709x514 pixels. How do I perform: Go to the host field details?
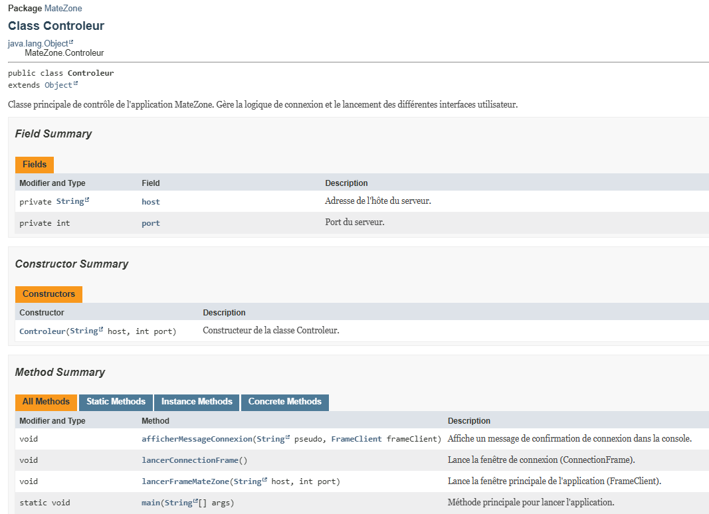click(151, 202)
